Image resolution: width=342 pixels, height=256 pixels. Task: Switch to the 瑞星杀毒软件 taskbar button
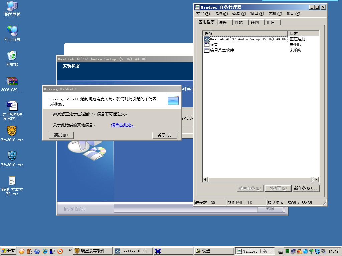93,251
